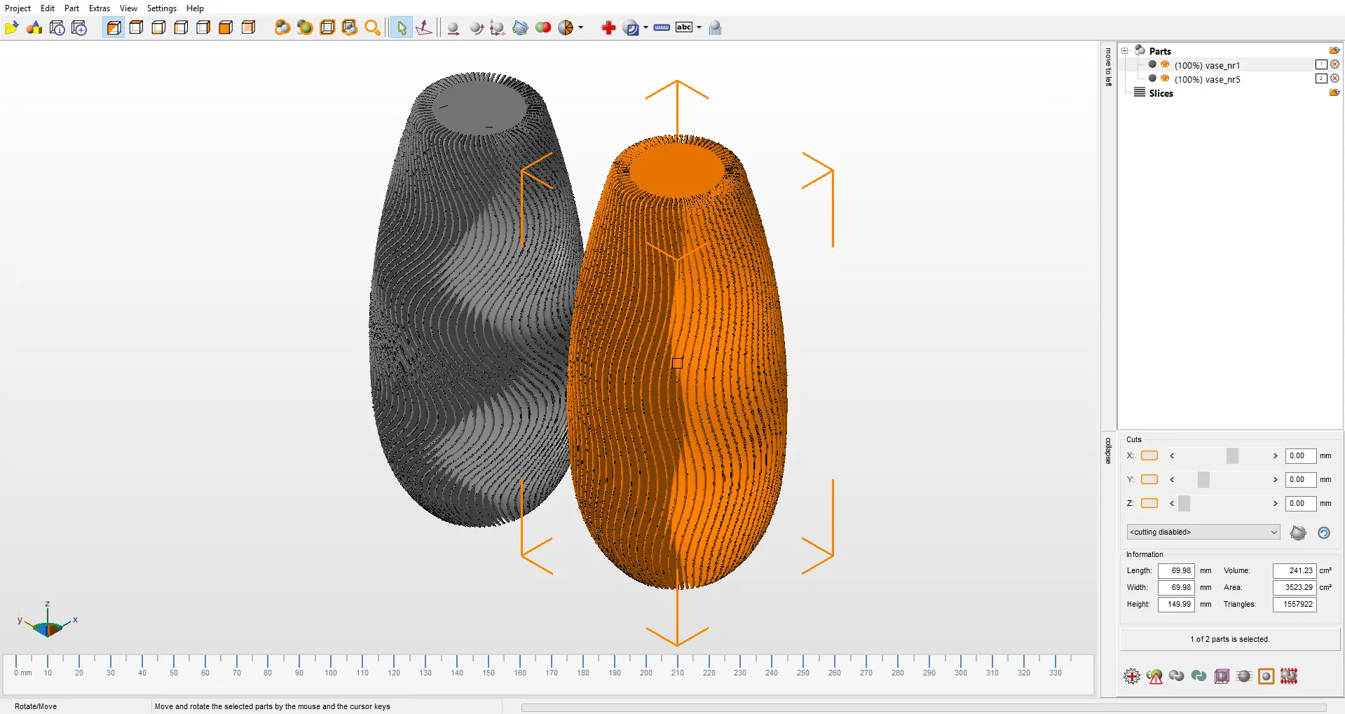Click the red cross Repair tool icon
The image size is (1345, 714).
[x=608, y=28]
